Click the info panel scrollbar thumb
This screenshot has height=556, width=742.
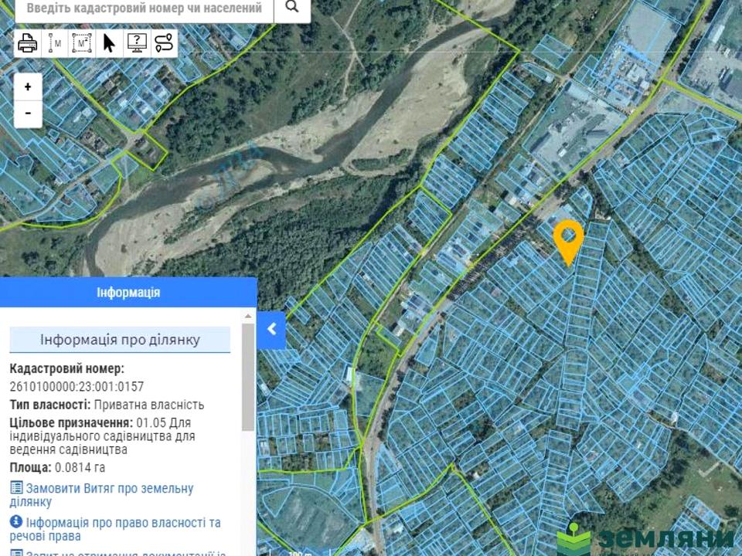coord(248,377)
